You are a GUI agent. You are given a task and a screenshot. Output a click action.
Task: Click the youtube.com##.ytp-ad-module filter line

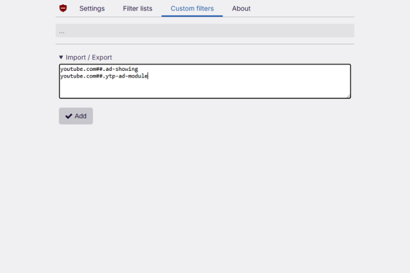click(x=104, y=76)
